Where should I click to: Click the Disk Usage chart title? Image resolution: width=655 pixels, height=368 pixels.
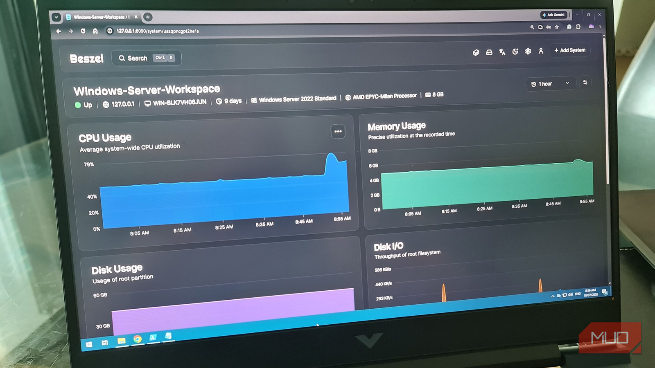click(x=117, y=269)
